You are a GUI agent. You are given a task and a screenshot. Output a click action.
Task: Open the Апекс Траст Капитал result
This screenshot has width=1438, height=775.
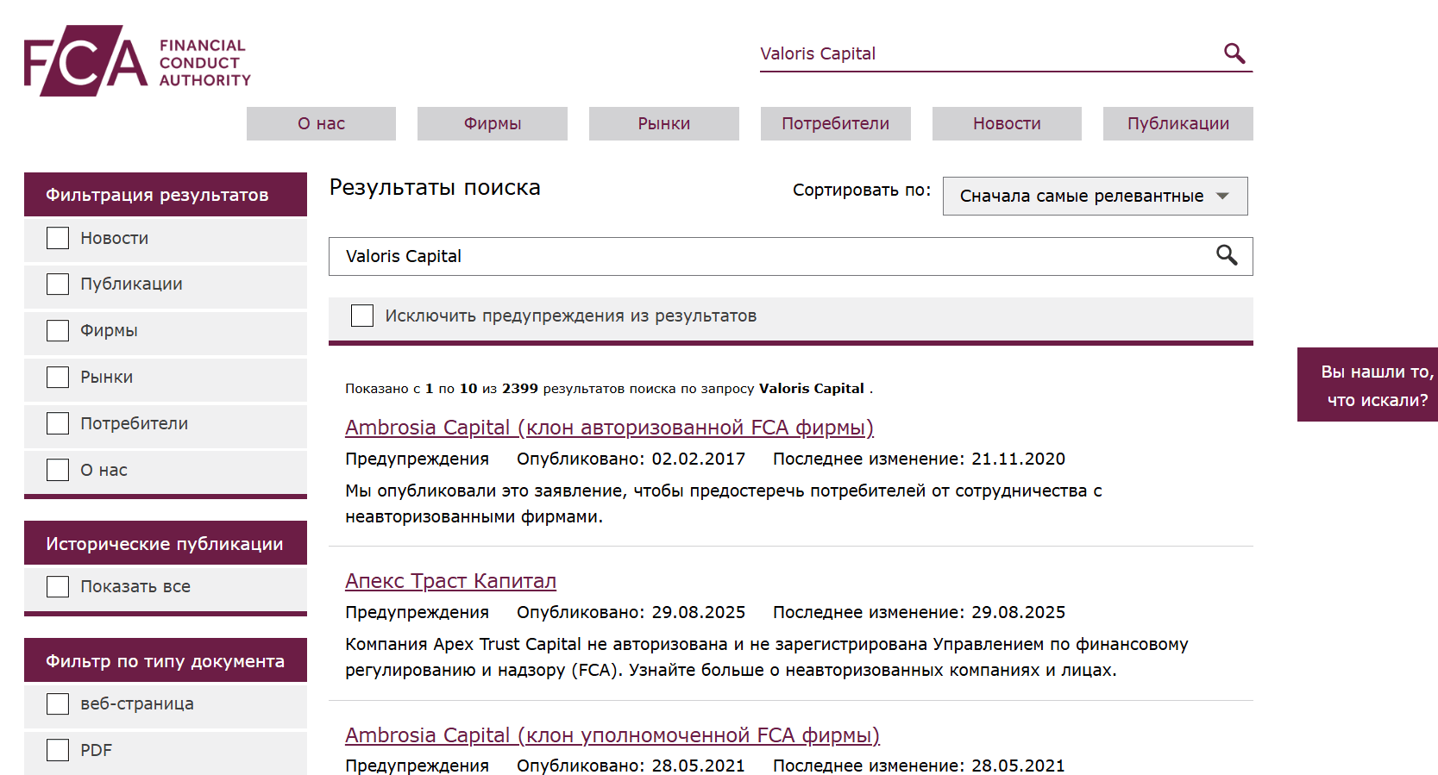[450, 581]
